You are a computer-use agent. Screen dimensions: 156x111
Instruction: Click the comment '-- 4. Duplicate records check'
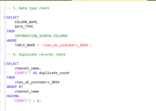coord(36,54)
